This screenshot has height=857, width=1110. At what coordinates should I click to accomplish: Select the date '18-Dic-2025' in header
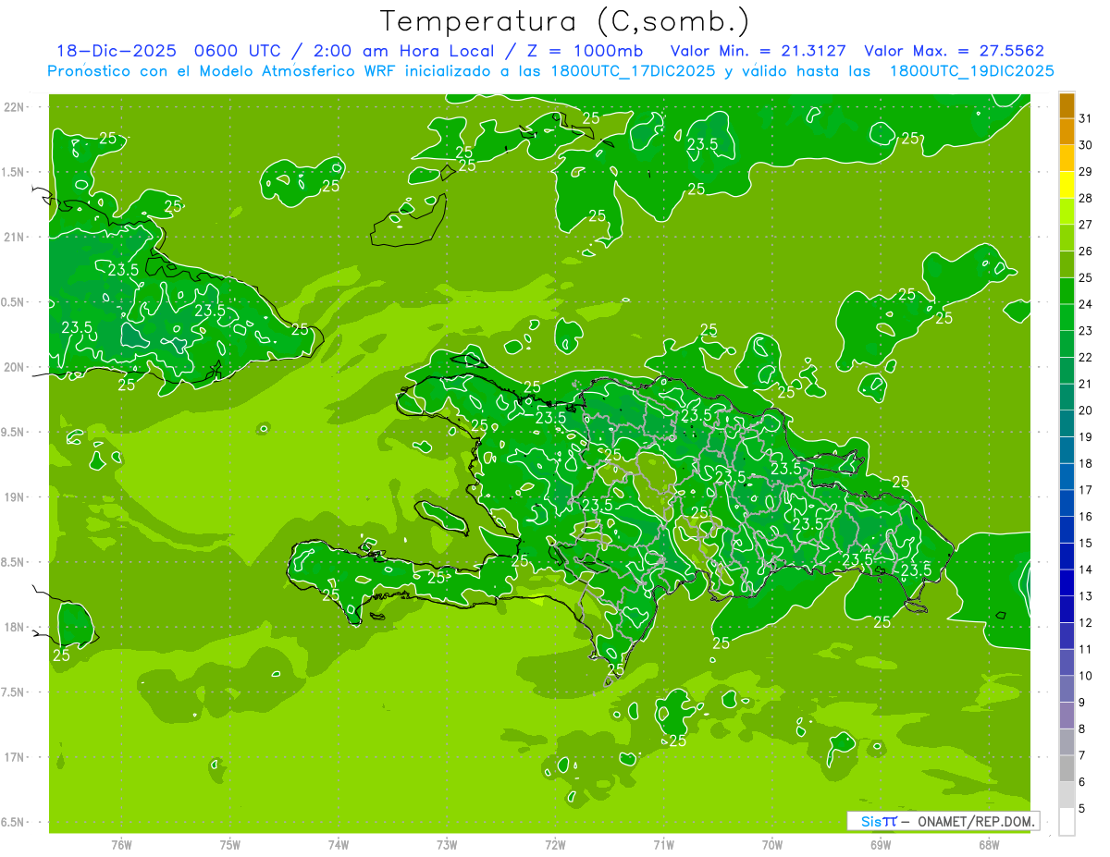pos(116,51)
